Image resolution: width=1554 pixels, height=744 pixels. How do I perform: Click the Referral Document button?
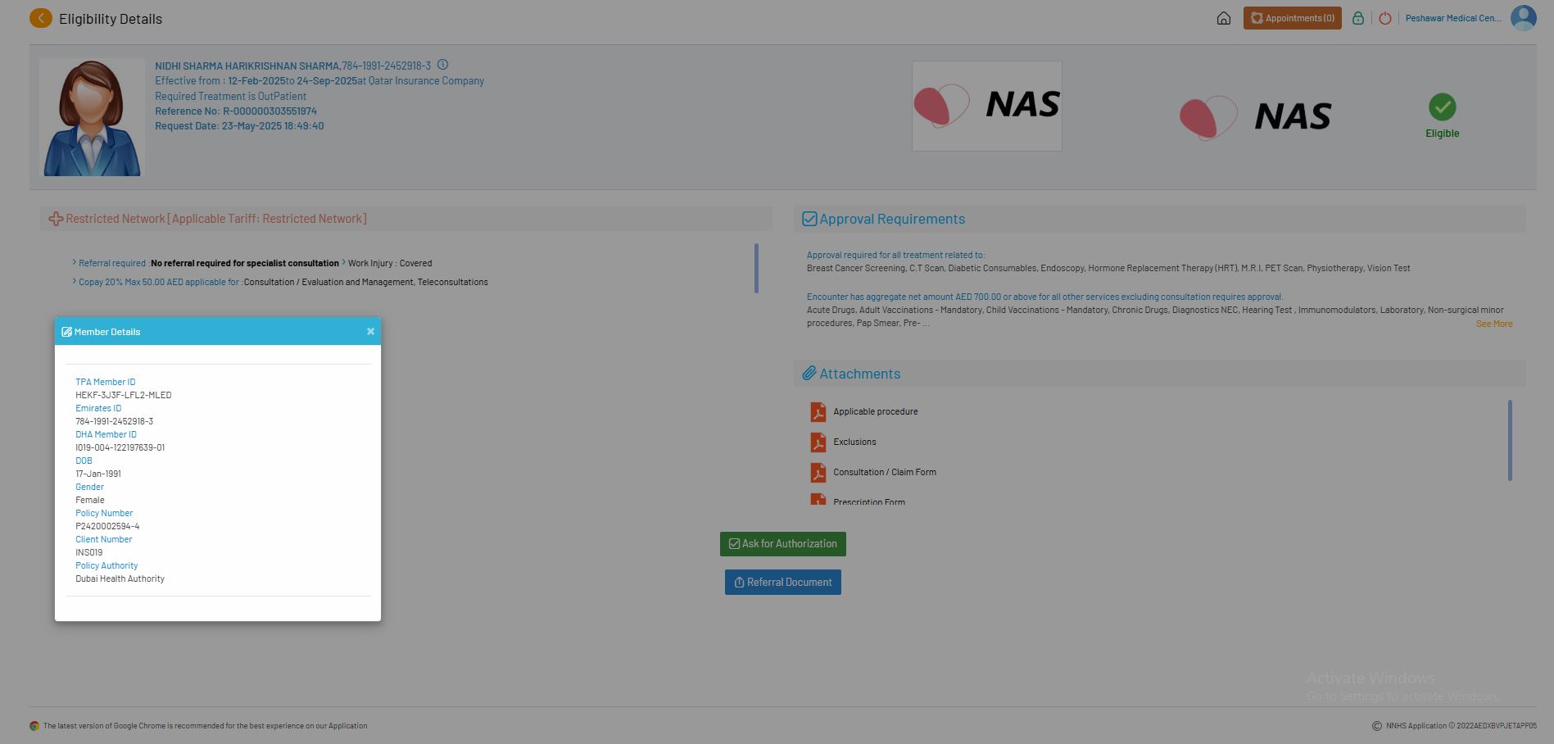point(782,583)
